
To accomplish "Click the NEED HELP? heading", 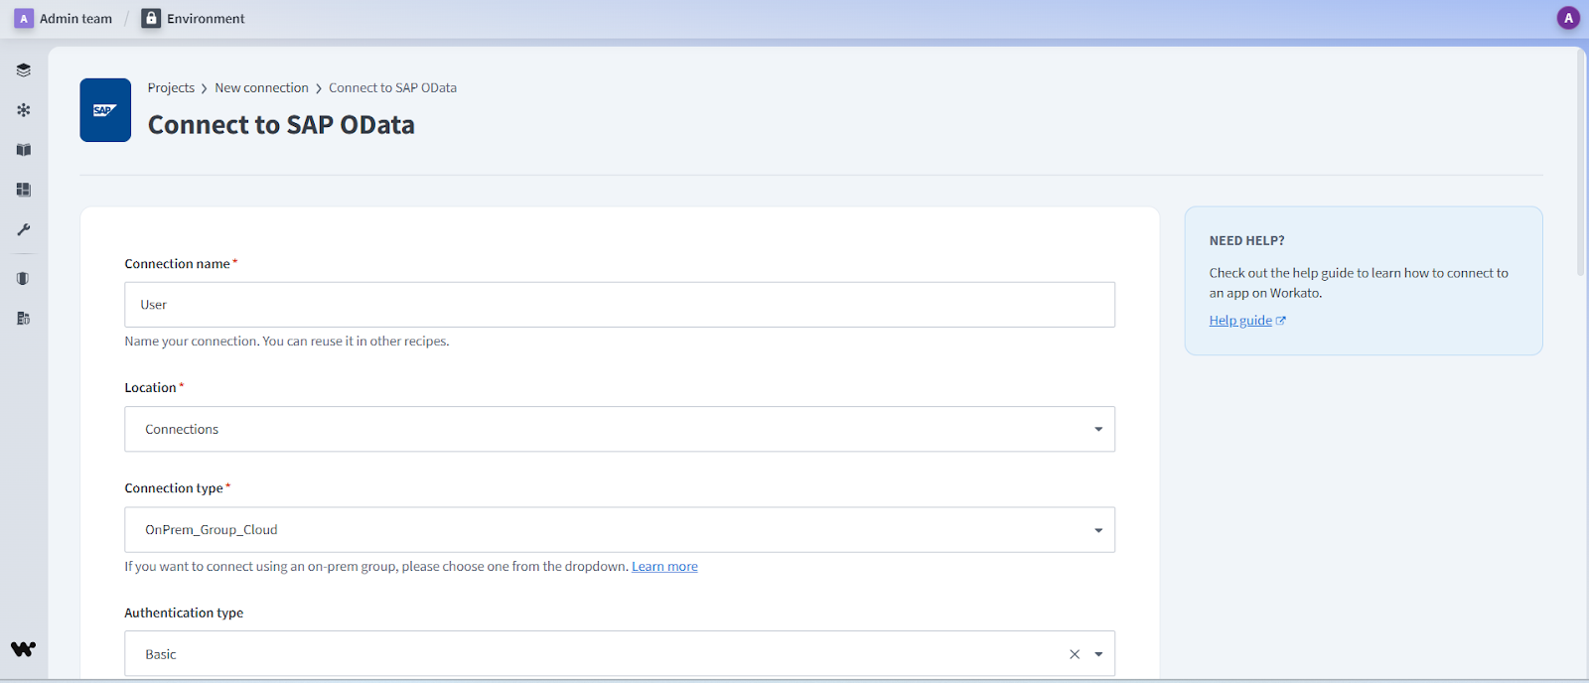I will pos(1246,241).
